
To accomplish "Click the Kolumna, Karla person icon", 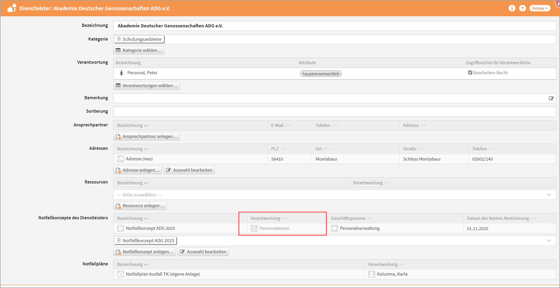I will pos(372,274).
